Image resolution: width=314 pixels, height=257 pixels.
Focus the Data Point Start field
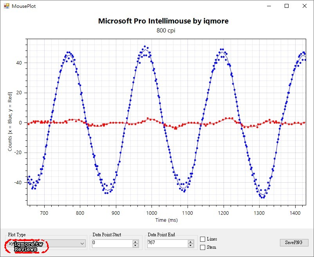click(x=112, y=243)
